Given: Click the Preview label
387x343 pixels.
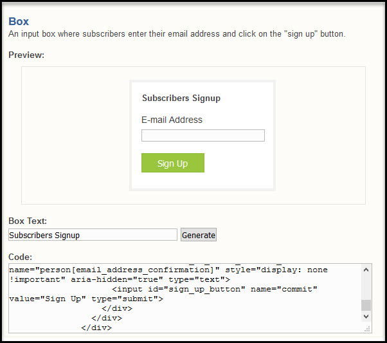Looking at the screenshot, I should tap(26, 55).
